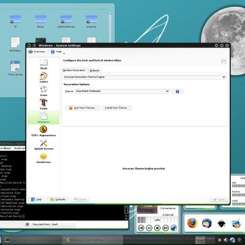Launch Firefox from the launcher panel
This screenshot has height=245, width=245.
(192, 223)
